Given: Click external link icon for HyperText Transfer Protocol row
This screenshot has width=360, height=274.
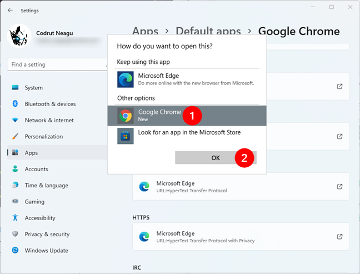Looking at the screenshot, I should point(339,187).
